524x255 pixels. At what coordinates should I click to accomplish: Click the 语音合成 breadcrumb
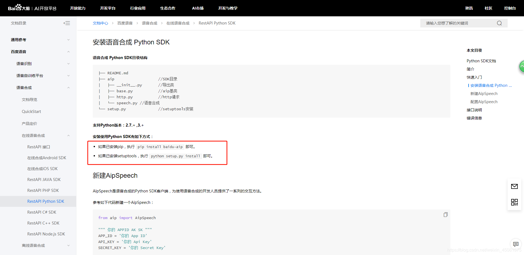[150, 23]
